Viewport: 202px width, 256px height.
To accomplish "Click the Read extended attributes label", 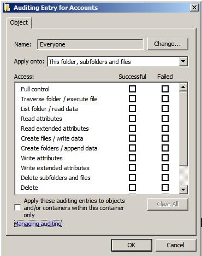I will (x=55, y=129).
